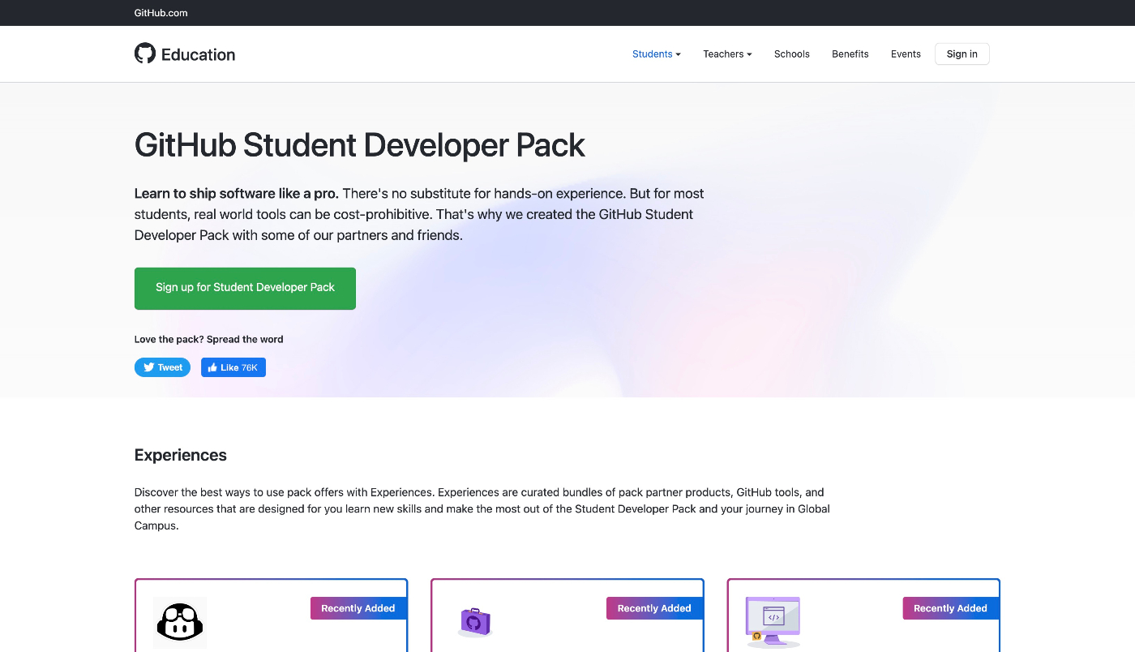Screen dimensions: 1135x652
Task: Open the Benefits menu item
Action: pyautogui.click(x=850, y=54)
